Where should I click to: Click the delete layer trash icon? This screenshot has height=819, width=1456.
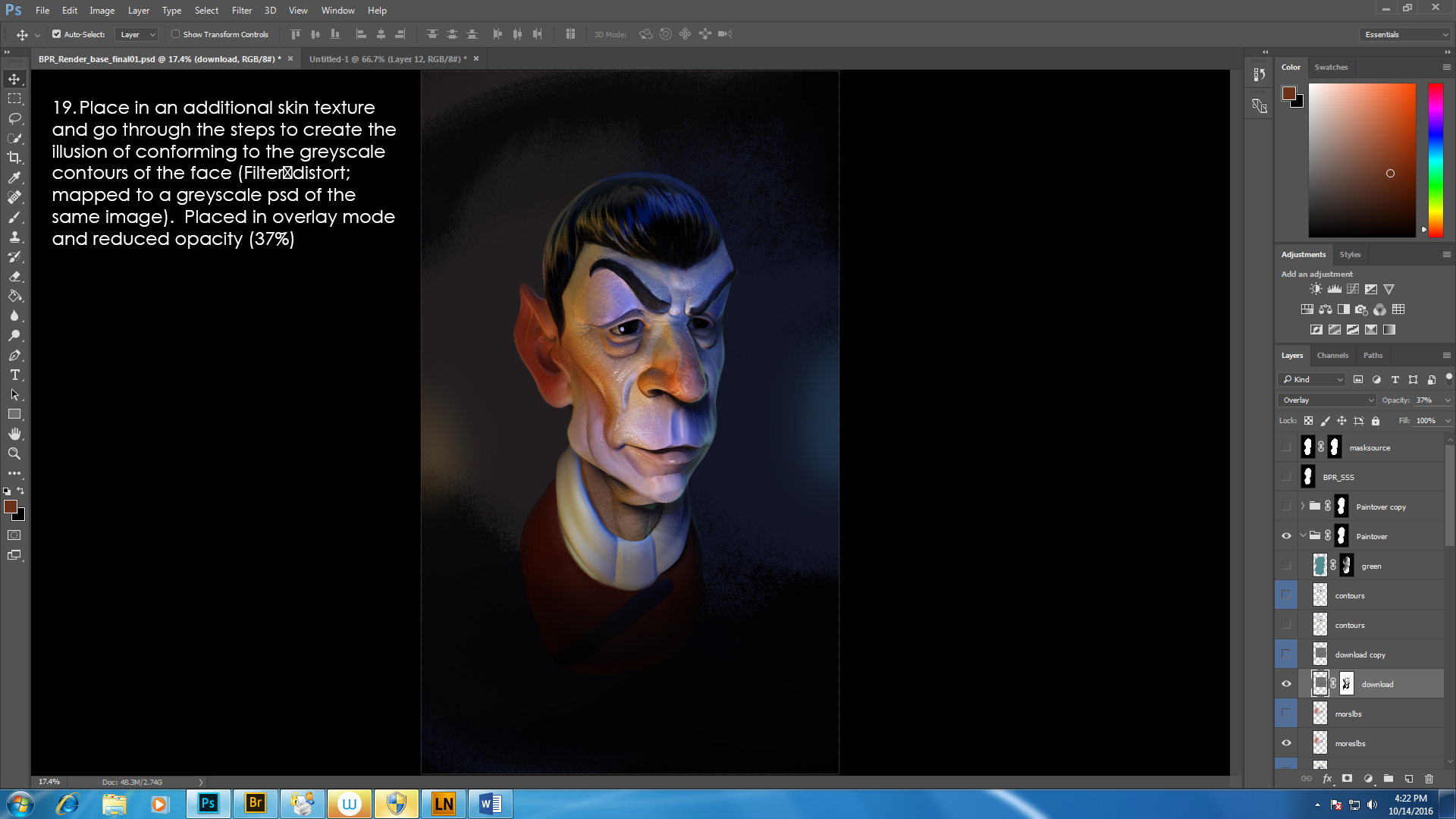pos(1429,779)
